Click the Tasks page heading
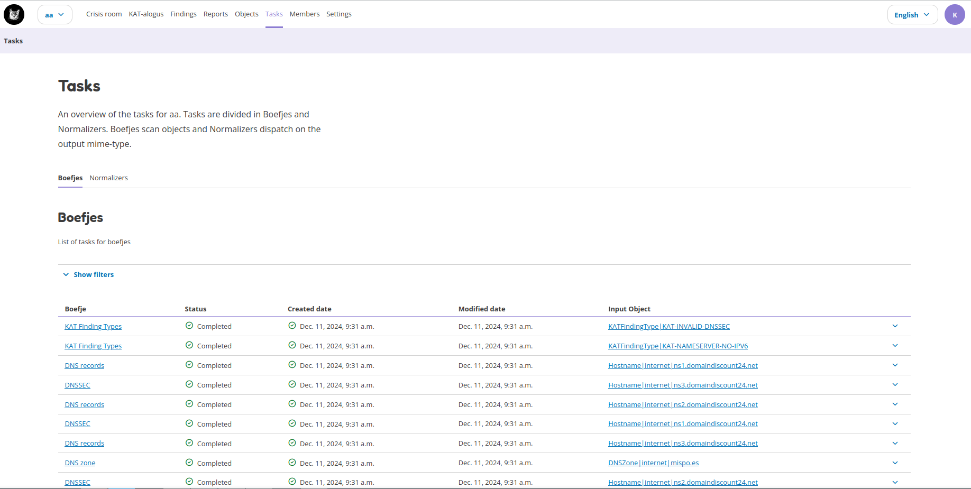This screenshot has height=489, width=971. [79, 86]
